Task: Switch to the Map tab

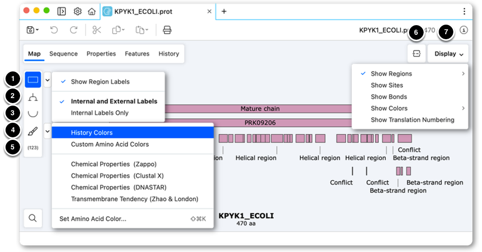Action: coord(34,54)
